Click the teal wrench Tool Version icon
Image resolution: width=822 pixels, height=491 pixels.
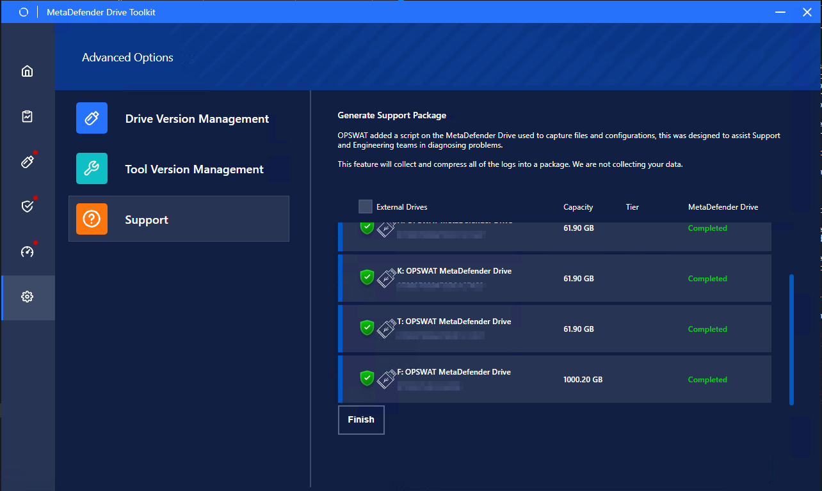pos(92,169)
